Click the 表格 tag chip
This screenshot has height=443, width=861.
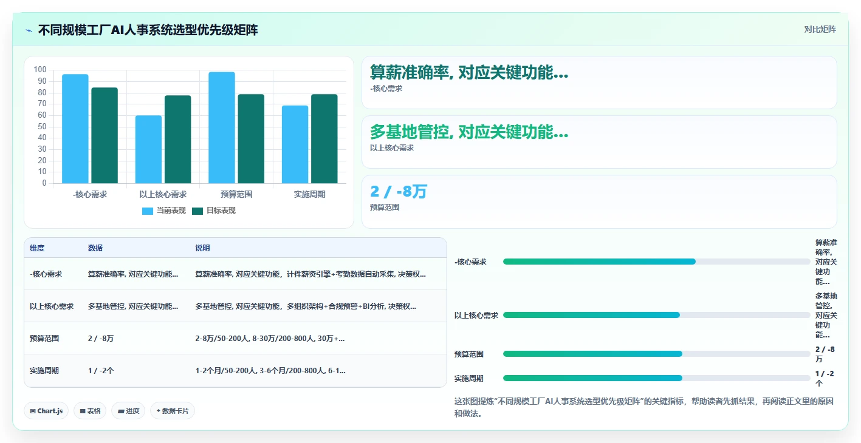click(90, 411)
